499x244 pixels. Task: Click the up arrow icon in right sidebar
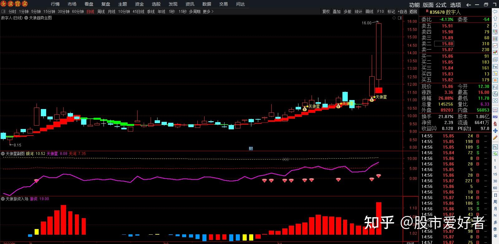(x=495, y=19)
